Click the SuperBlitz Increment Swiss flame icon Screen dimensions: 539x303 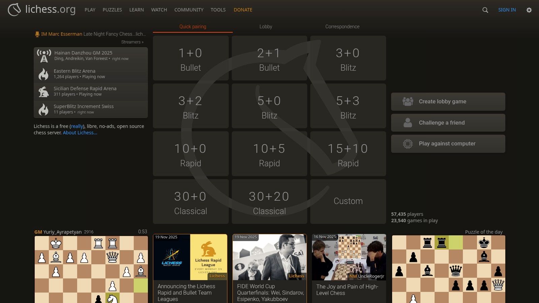click(x=43, y=109)
